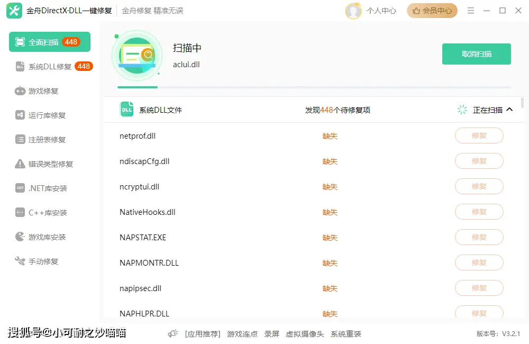Open the .NET库安装 icon
This screenshot has width=529, height=344.
point(20,188)
